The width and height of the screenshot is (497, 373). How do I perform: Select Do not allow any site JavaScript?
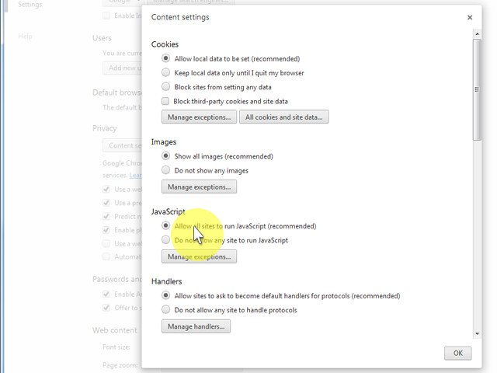tap(166, 240)
